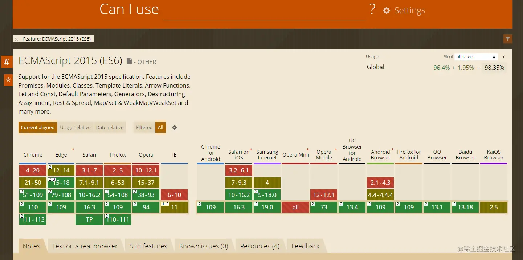The height and width of the screenshot is (260, 523).
Task: Click the Opera 38-93 cell
Action: pyautogui.click(x=146, y=195)
